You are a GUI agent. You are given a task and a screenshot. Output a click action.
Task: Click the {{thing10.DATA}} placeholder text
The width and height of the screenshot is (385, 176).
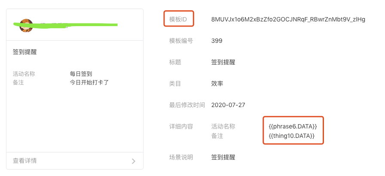[292, 136]
